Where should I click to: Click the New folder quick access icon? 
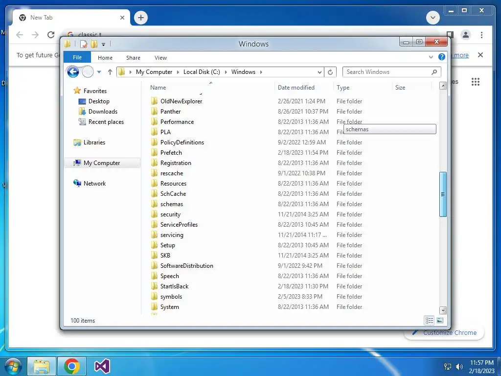[94, 44]
